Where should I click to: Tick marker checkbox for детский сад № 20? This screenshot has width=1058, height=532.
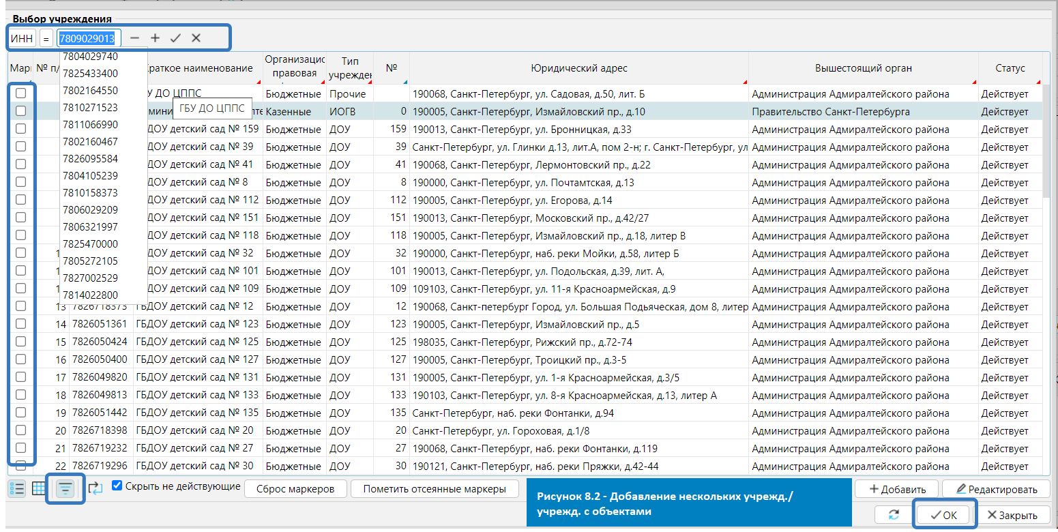(21, 430)
